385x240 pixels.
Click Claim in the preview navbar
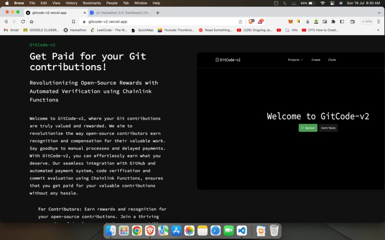tap(332, 60)
